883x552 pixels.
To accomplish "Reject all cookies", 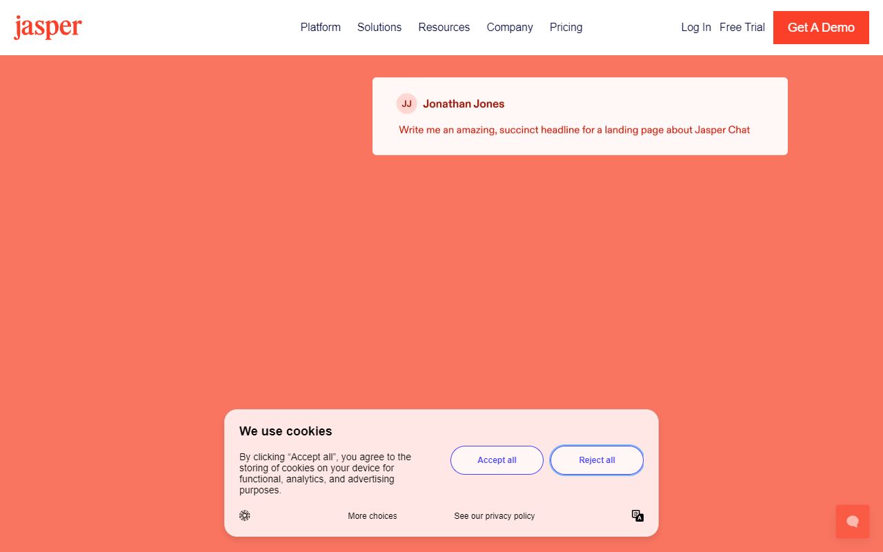I will [596, 460].
